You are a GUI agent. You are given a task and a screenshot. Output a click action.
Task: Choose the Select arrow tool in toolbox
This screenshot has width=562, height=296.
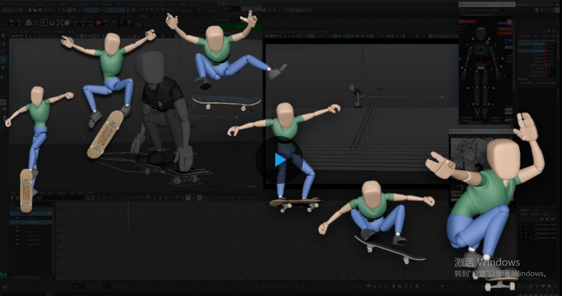point(3,35)
